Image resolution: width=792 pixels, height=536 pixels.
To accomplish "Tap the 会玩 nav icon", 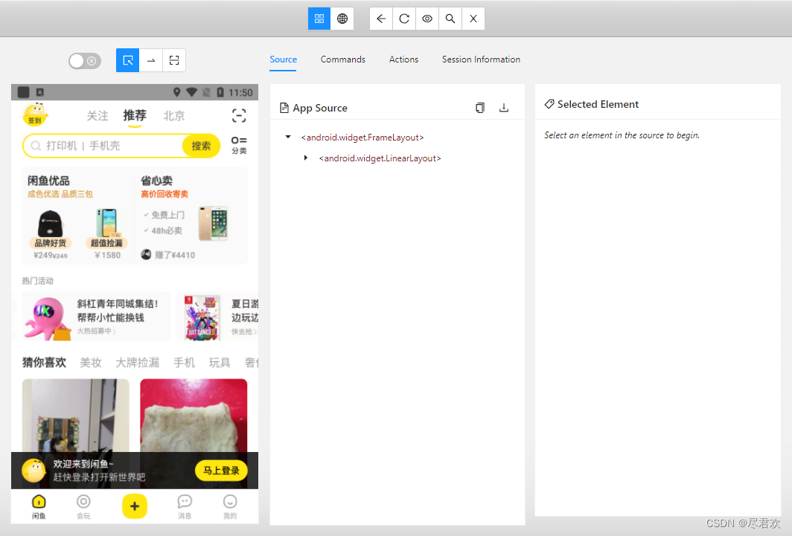I will (83, 506).
